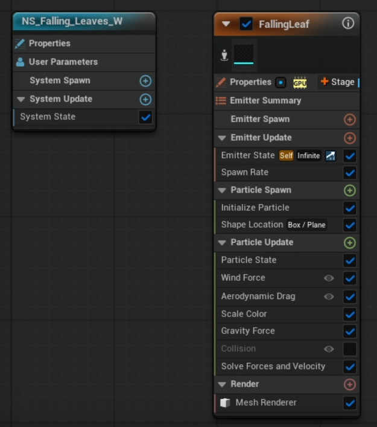
Task: Collapse the FallingLeaf emitter node arrow
Action: coord(226,24)
